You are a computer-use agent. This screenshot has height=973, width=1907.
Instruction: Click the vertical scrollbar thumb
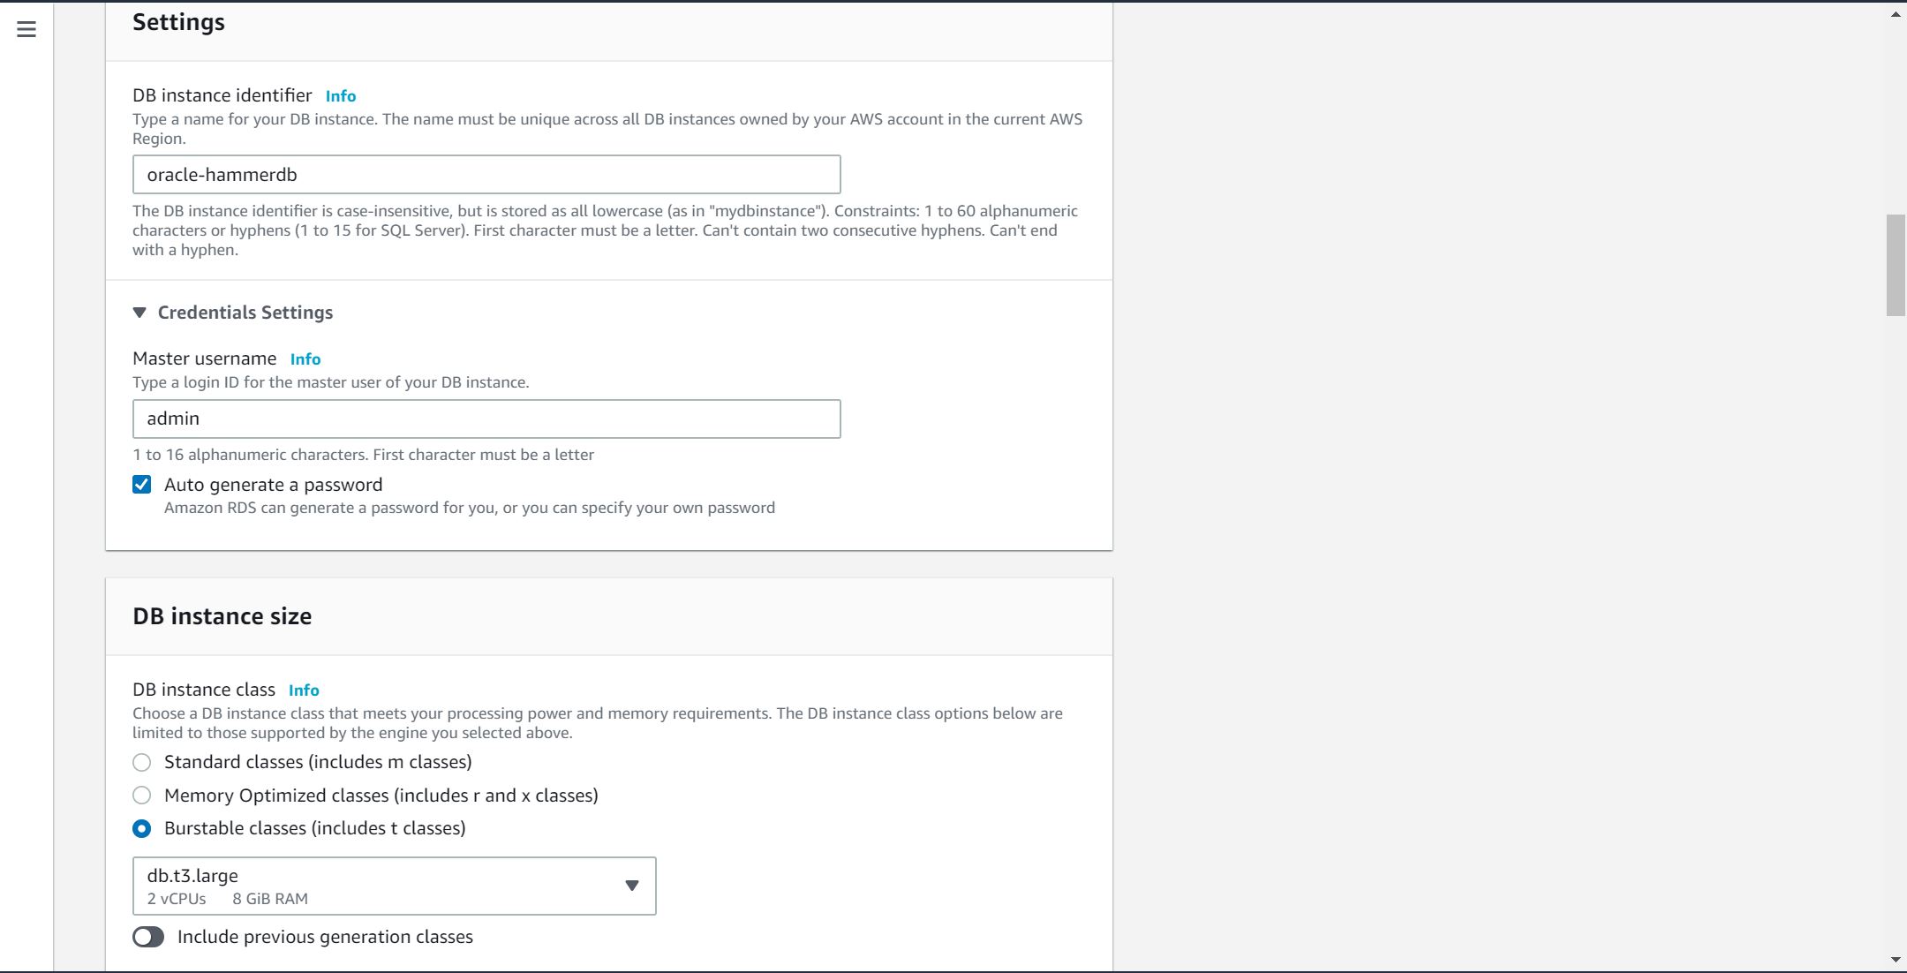pos(1896,265)
